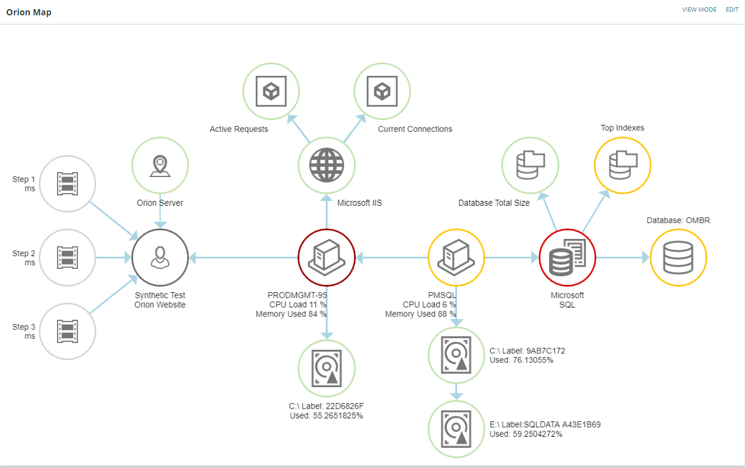
Task: Select the PMSQL server node
Action: point(456,258)
